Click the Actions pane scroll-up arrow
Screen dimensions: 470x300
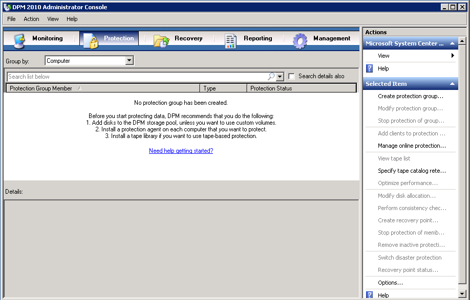[462, 41]
